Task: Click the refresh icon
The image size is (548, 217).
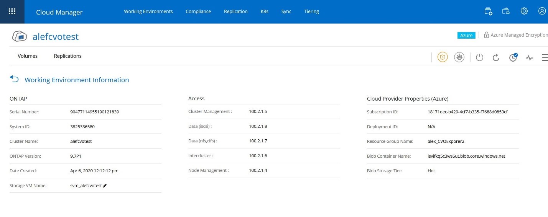Action: tap(496, 58)
